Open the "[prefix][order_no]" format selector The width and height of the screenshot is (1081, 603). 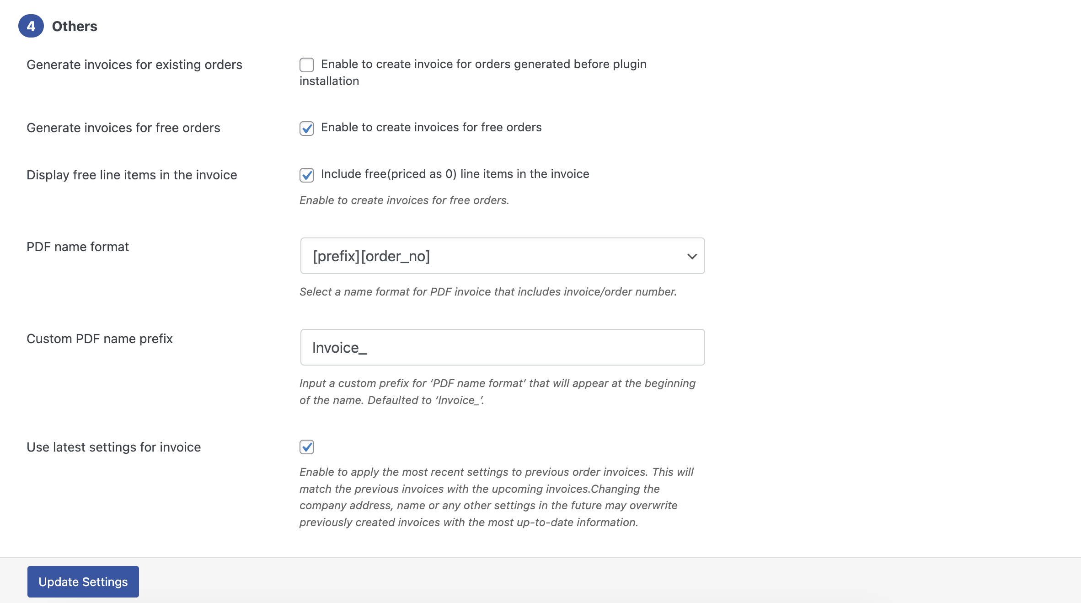[x=502, y=256]
